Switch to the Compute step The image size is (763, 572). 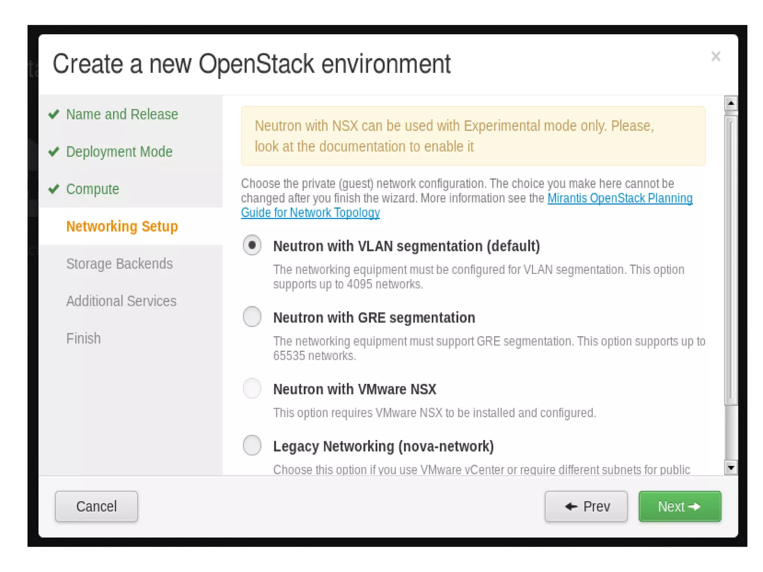(x=92, y=189)
